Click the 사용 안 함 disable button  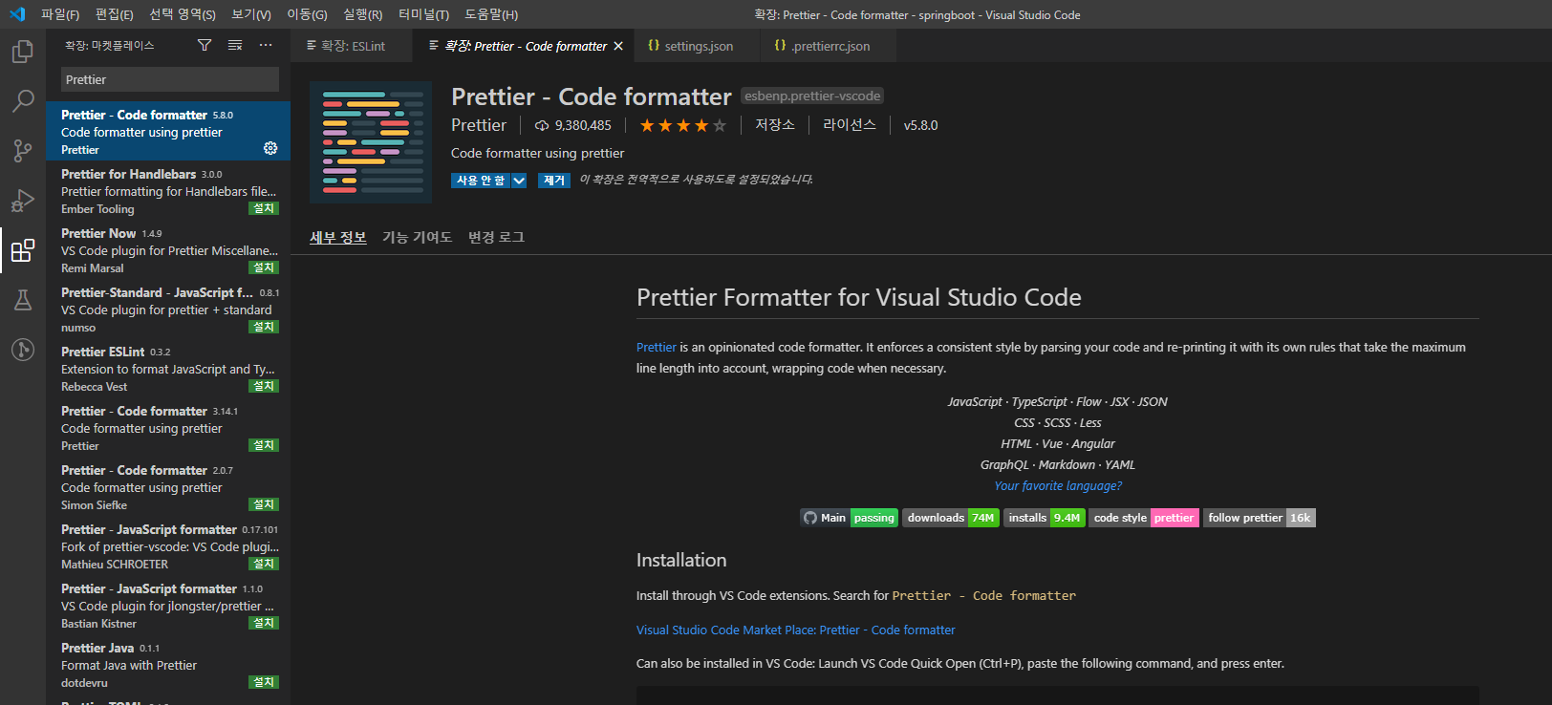tap(481, 181)
